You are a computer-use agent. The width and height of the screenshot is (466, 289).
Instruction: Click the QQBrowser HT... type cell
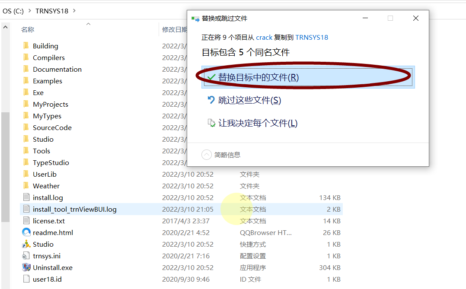pyautogui.click(x=266, y=232)
